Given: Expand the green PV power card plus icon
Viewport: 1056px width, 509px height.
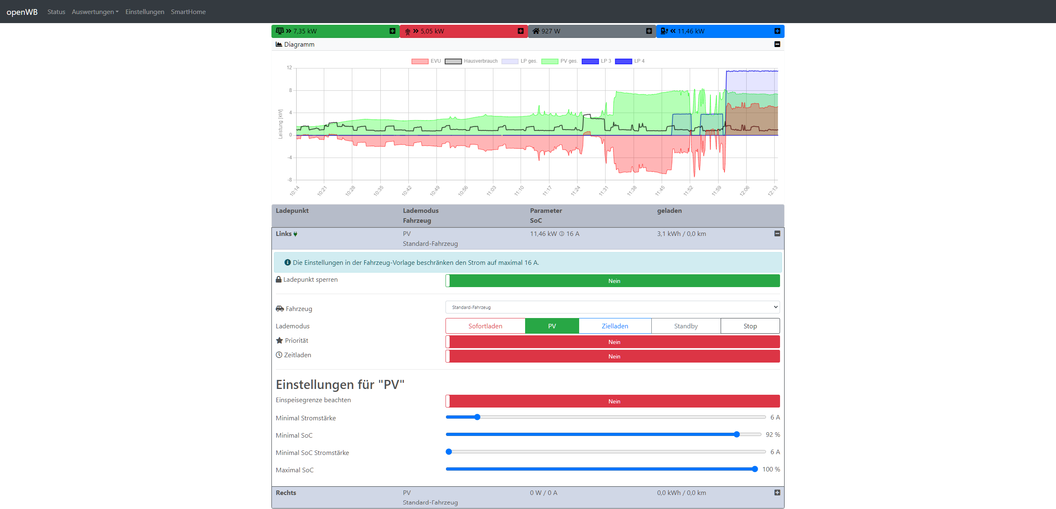Looking at the screenshot, I should (x=392, y=31).
